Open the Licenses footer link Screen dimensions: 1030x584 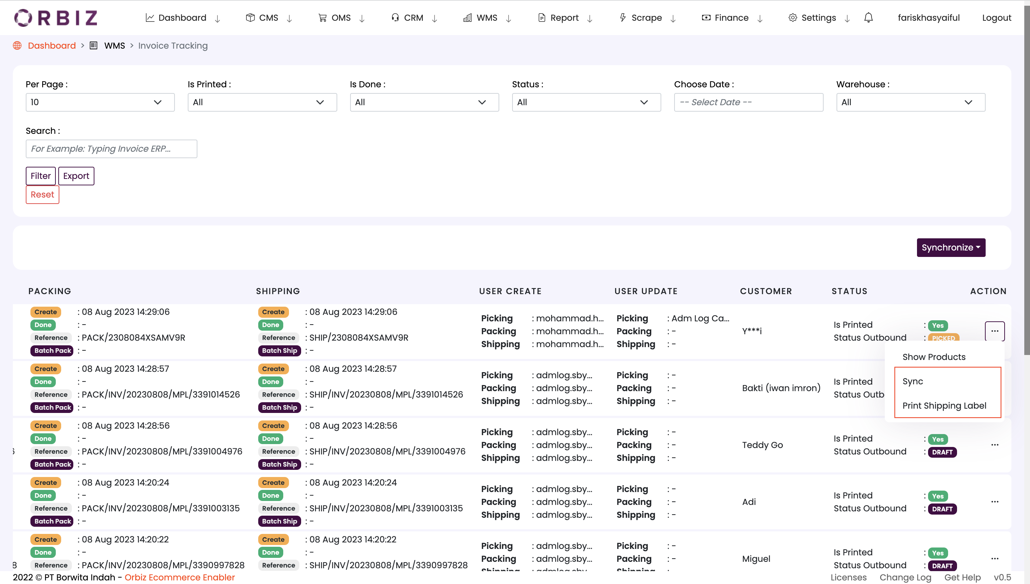point(848,577)
